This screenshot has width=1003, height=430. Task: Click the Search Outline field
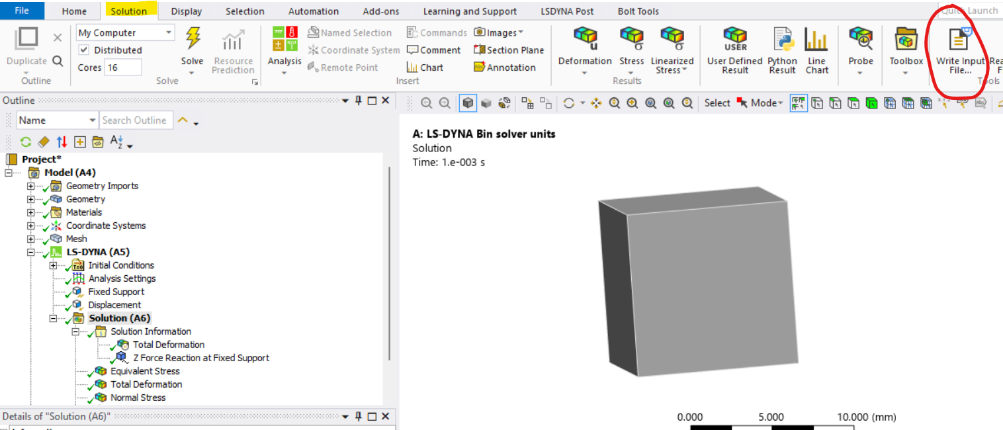(136, 120)
